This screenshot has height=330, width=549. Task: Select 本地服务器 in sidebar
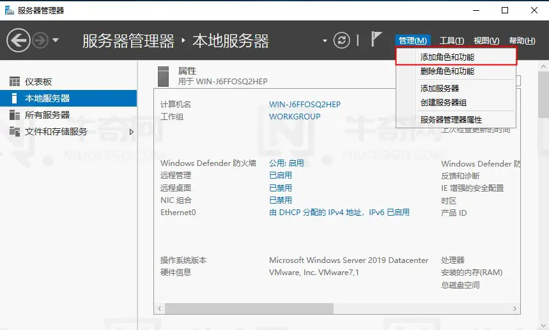(x=68, y=98)
